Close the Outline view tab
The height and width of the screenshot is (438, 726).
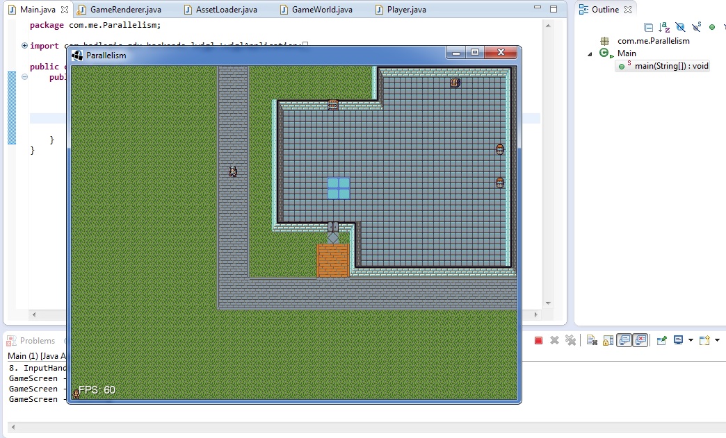(628, 10)
